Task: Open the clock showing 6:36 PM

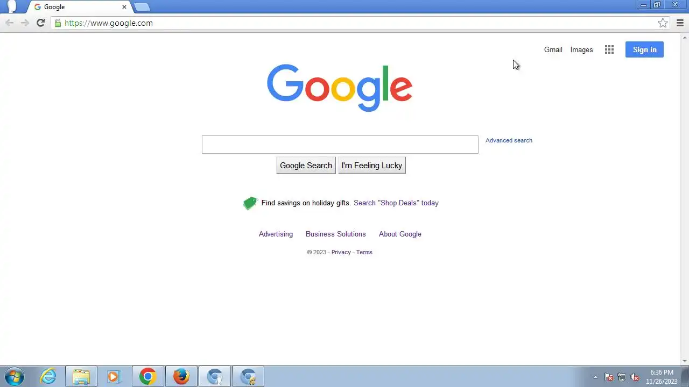Action: [x=662, y=377]
